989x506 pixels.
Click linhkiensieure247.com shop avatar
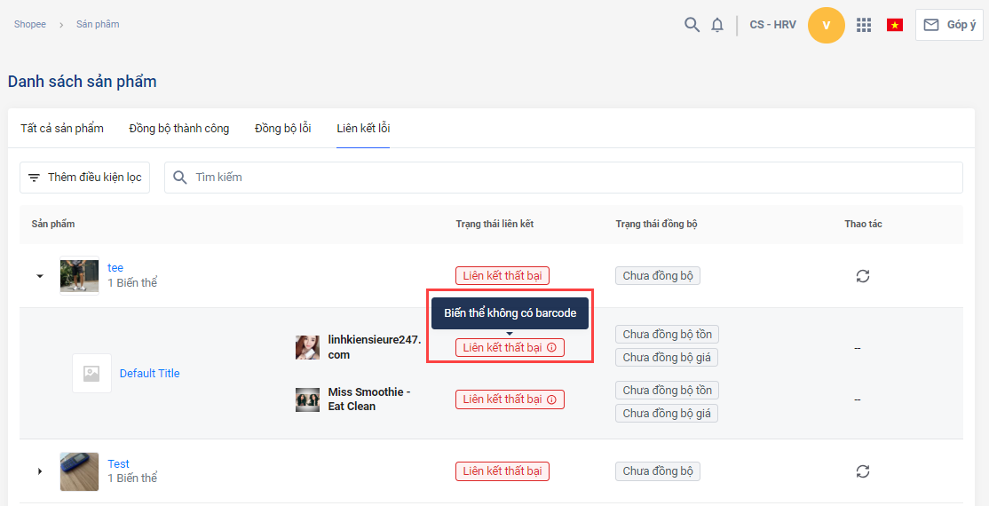[307, 348]
